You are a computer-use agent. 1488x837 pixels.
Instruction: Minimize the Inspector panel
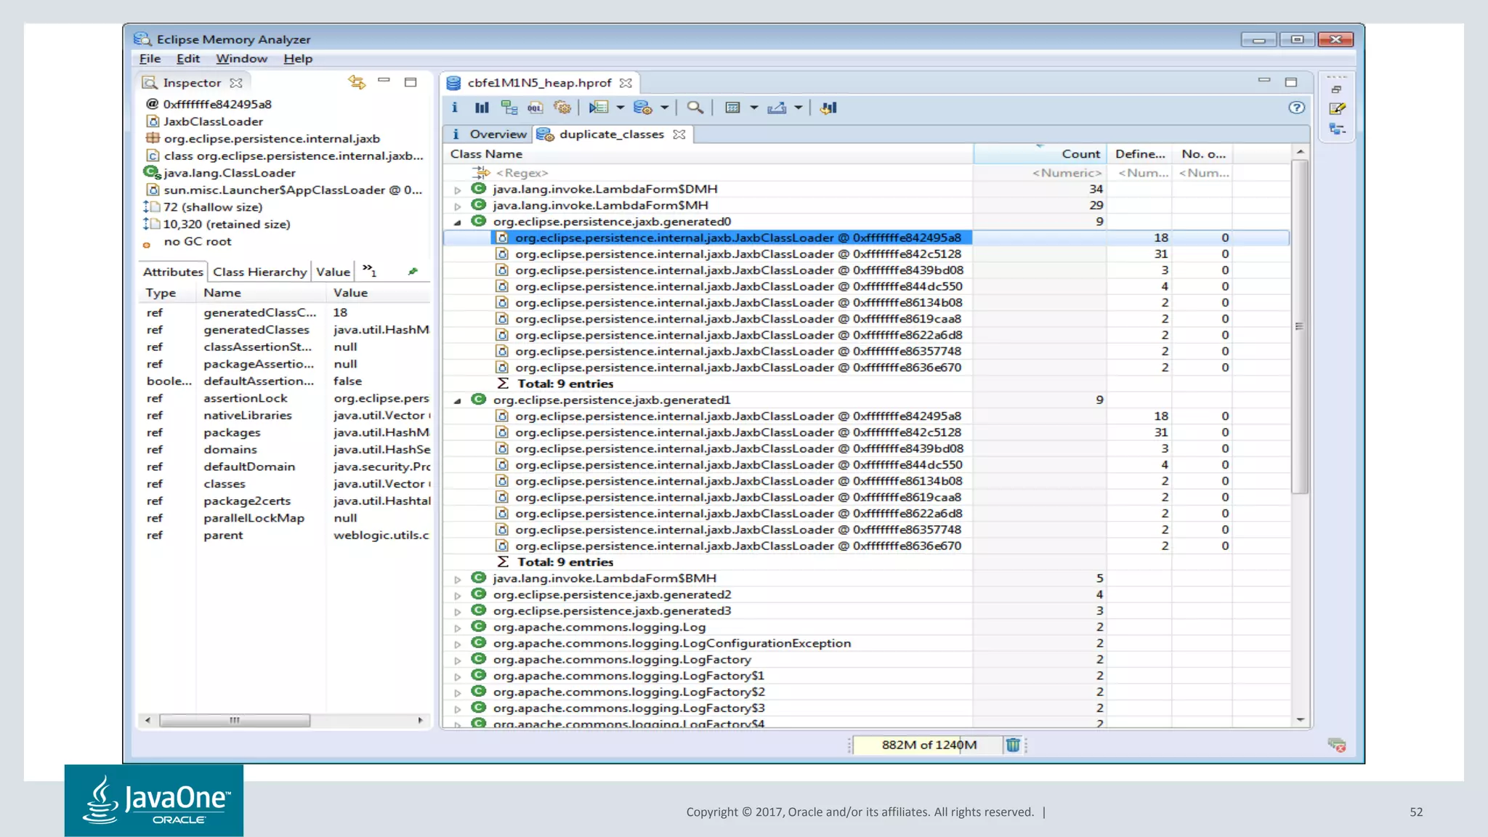pyautogui.click(x=384, y=80)
